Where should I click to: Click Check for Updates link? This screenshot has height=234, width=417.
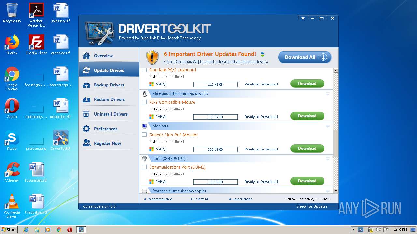312,206
